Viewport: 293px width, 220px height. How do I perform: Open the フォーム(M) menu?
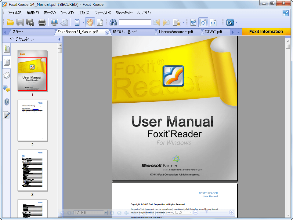[103, 13]
